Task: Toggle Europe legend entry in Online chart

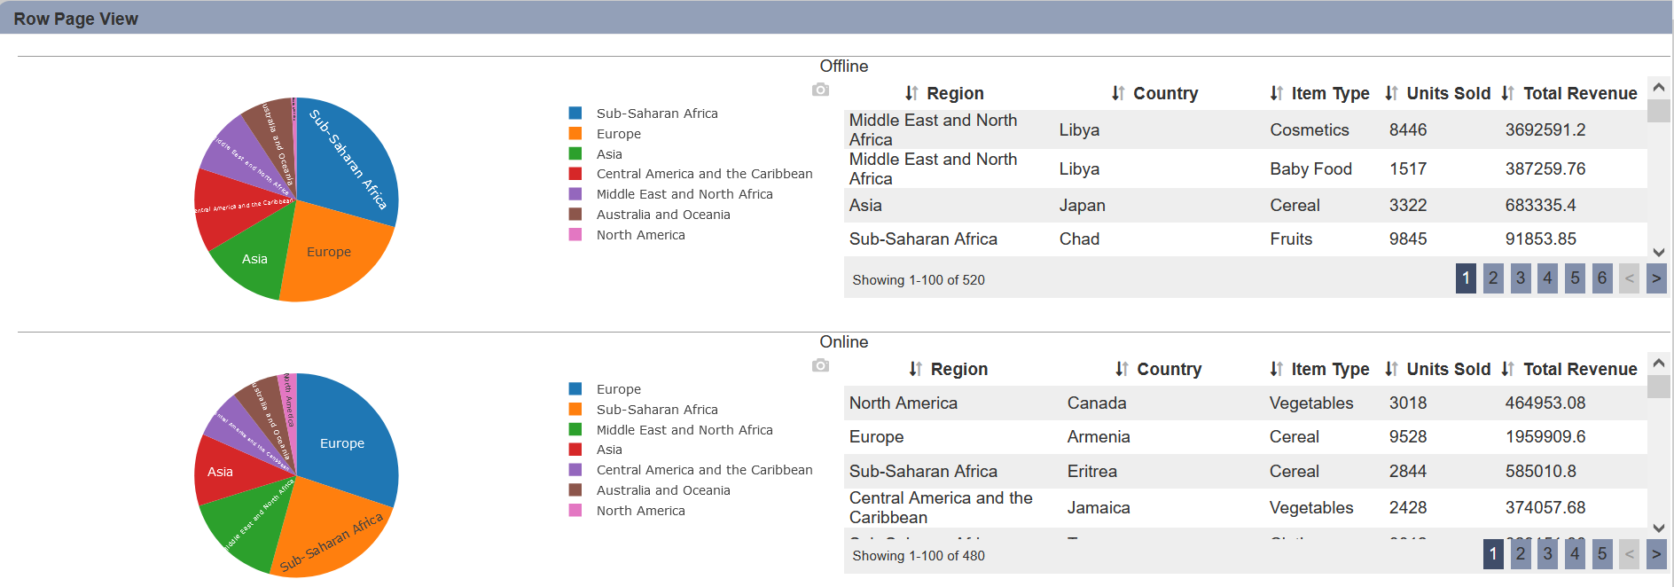Action: [x=605, y=389]
